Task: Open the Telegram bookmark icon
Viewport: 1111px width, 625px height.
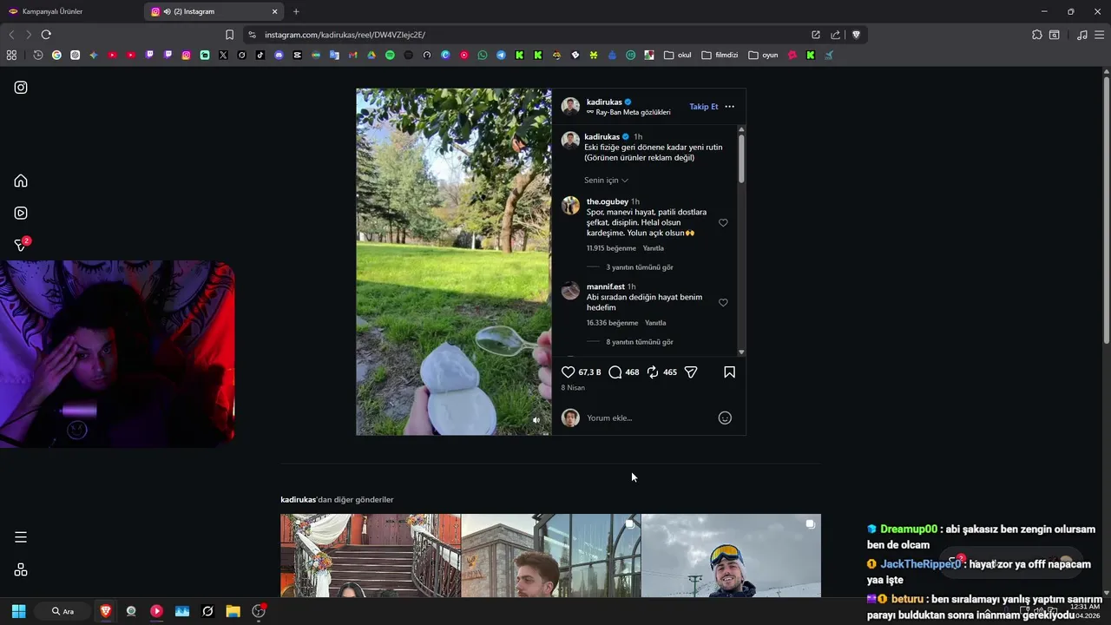Action: (x=501, y=55)
